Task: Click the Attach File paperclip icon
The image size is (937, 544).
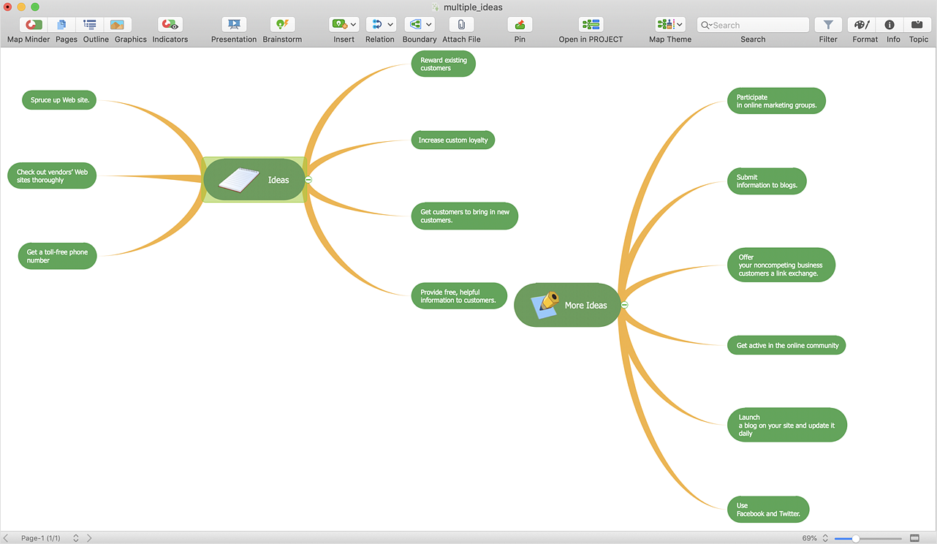Action: tap(461, 25)
